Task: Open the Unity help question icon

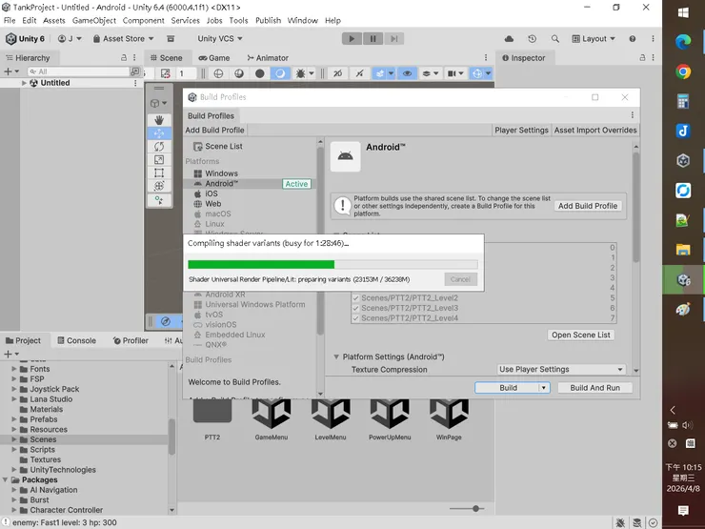Action: pos(633,39)
